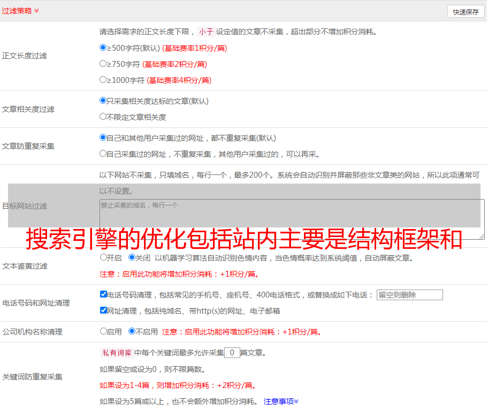The image size is (488, 411).
Task: Choose 不限定文章相关度 option
Action: pos(103,117)
